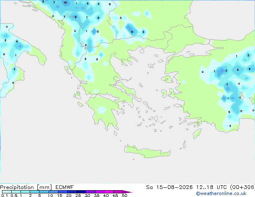
Task: Click the 15 mm legend swatch
Action: tap(63, 192)
